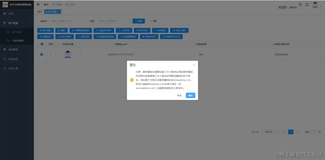Click the 欢迎光临888 description cell

(281, 54)
